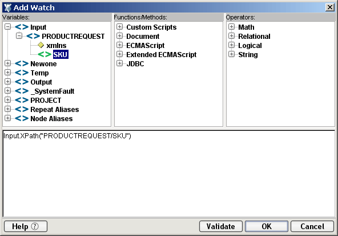The image size is (338, 236).
Task: Select the Relational operators item
Action: click(x=255, y=36)
